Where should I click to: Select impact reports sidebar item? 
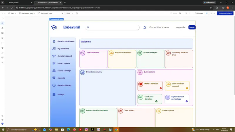61,63
